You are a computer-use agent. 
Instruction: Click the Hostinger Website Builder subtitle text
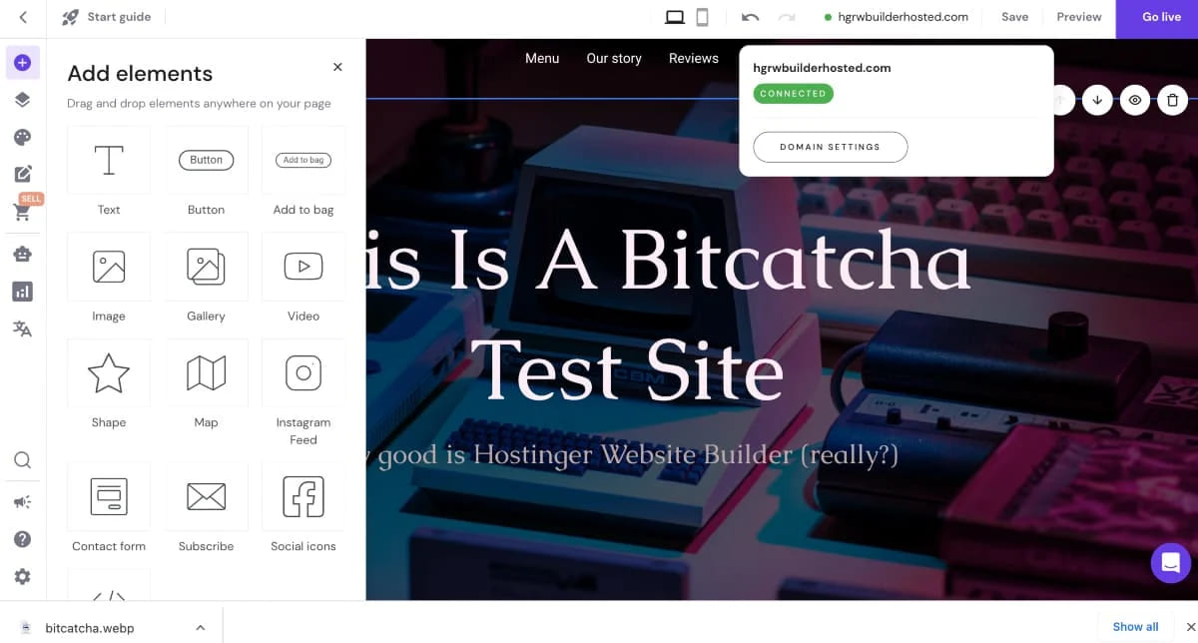pos(633,455)
